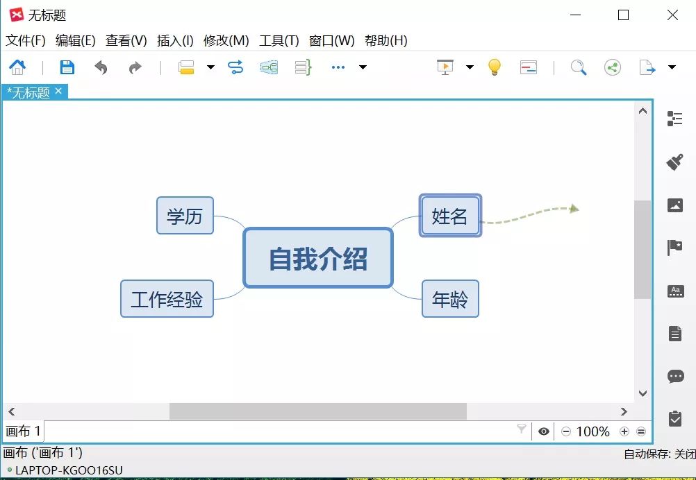
Task: Select the 画布 1 sheet tab
Action: (x=23, y=431)
